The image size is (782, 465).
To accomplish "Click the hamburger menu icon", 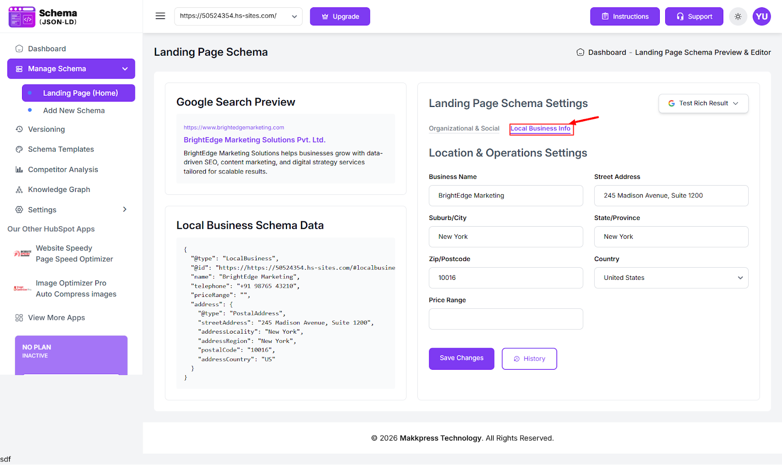I will coord(160,16).
